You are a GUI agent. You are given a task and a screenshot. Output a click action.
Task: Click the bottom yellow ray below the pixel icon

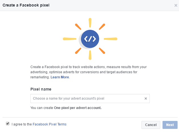click(x=90, y=55)
